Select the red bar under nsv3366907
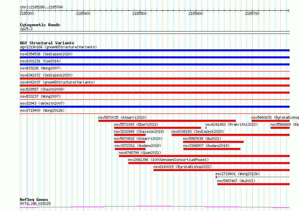Viewport: 299px width, 211px height. [x=212, y=149]
